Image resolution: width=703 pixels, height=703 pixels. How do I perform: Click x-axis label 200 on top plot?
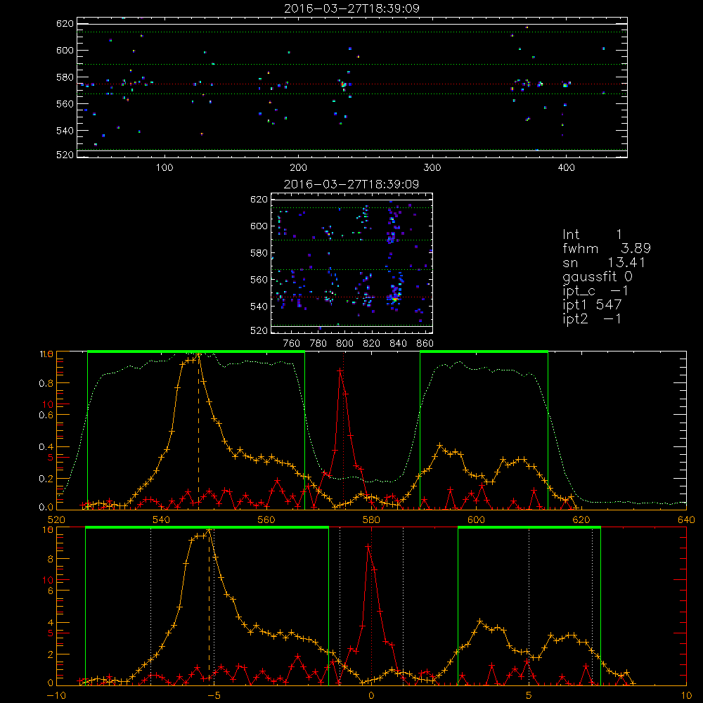[298, 168]
